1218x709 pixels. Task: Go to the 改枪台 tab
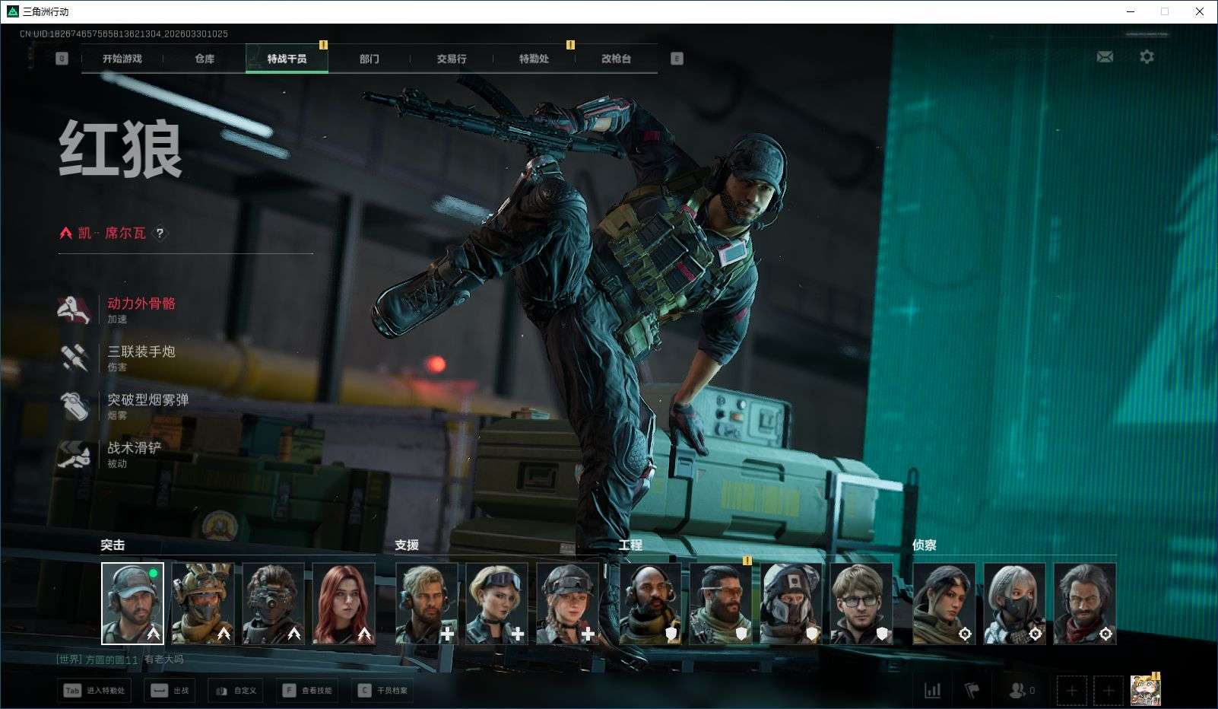pos(616,59)
